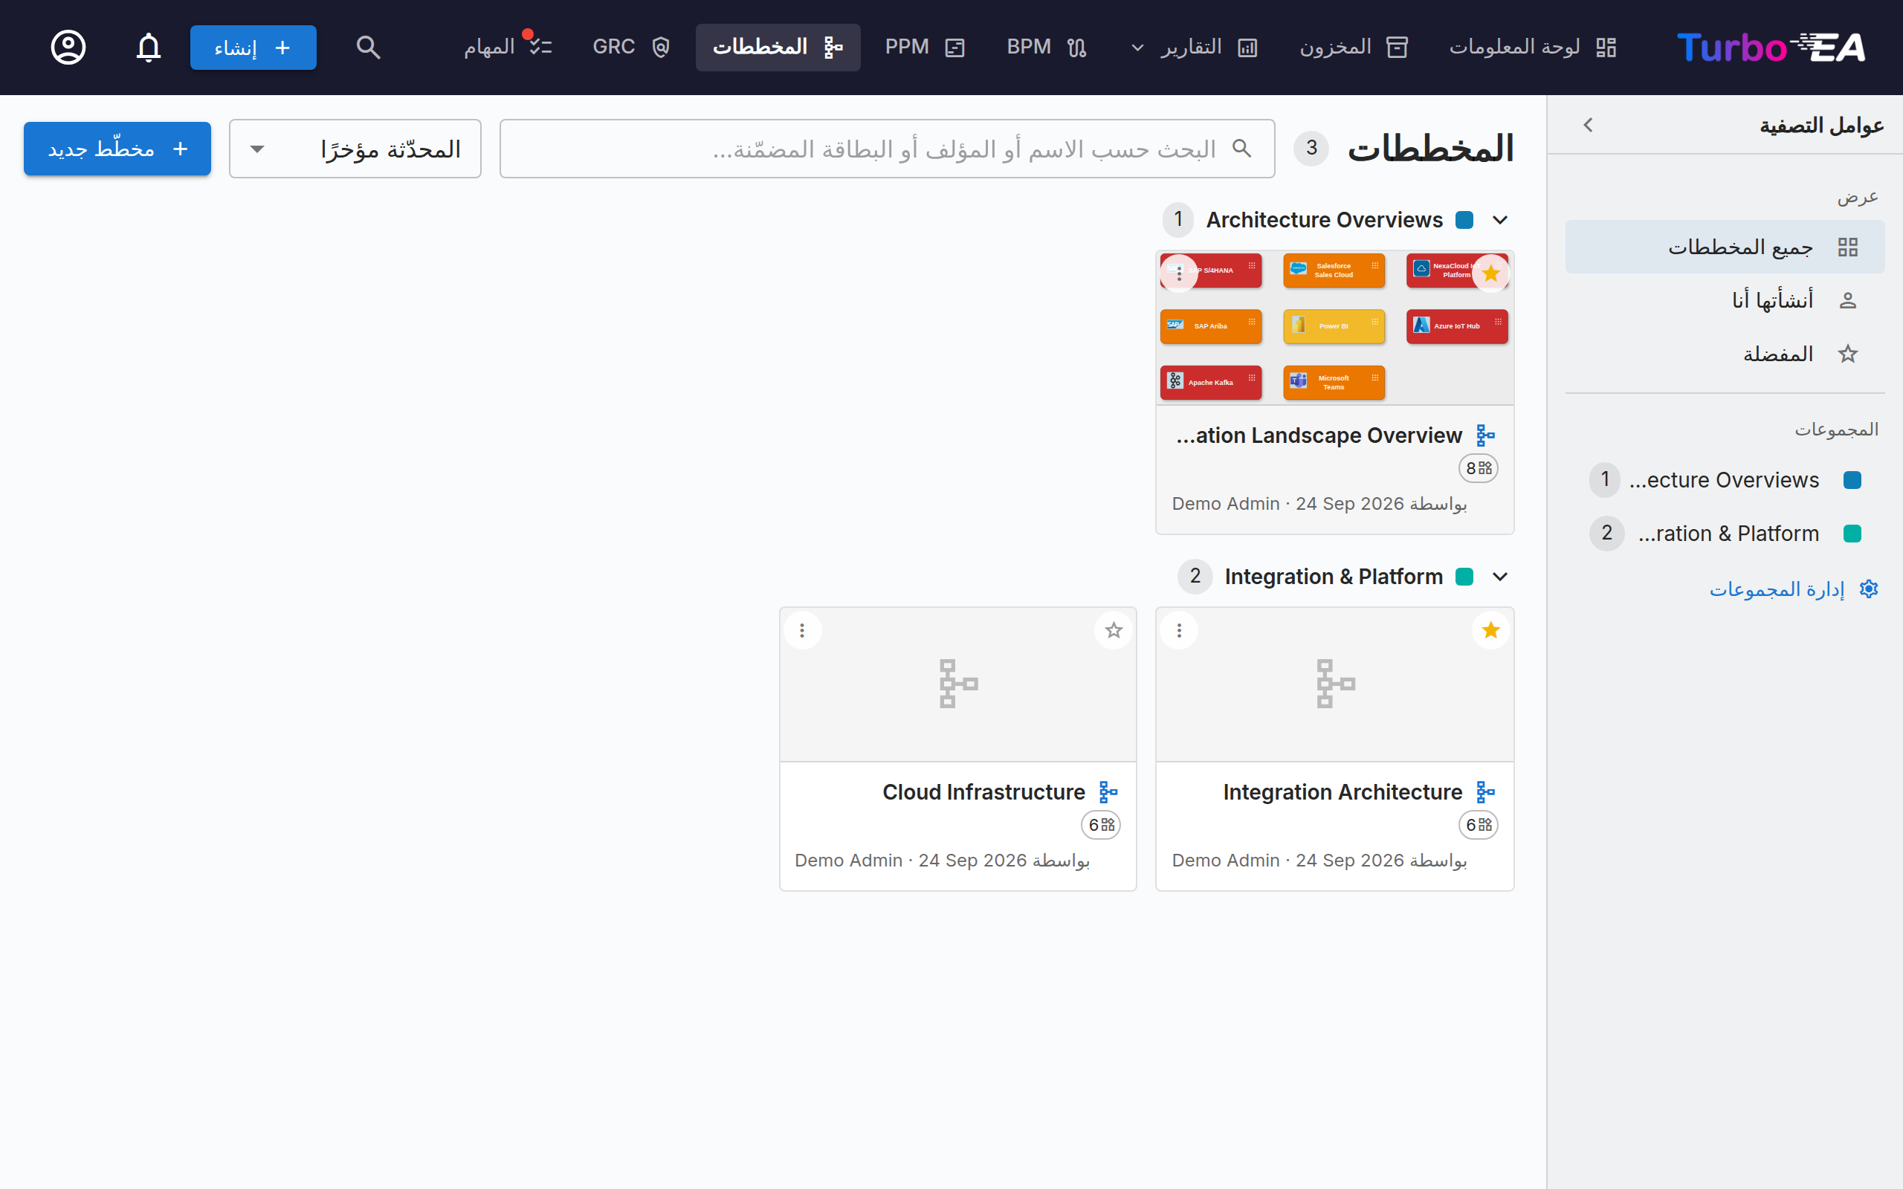Open more options on Landscape Overview card
Image resolution: width=1903 pixels, height=1189 pixels.
[x=1179, y=273]
